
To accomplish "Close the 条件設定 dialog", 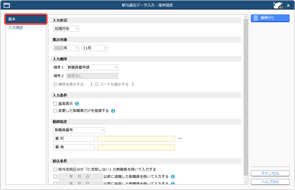I will tap(288, 6).
